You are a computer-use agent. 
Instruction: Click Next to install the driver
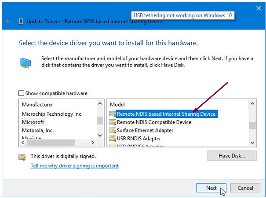[211, 188]
